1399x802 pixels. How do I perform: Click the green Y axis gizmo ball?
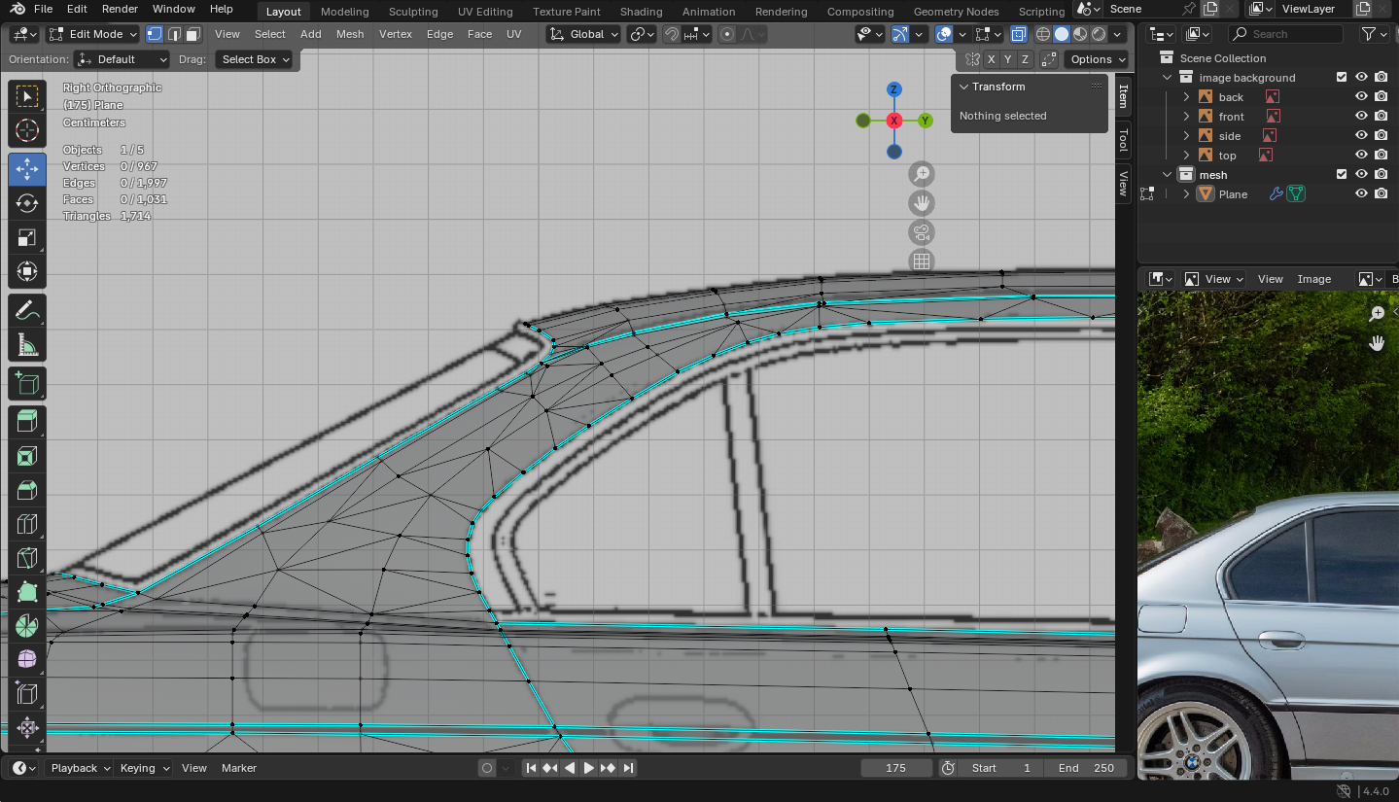click(x=926, y=121)
